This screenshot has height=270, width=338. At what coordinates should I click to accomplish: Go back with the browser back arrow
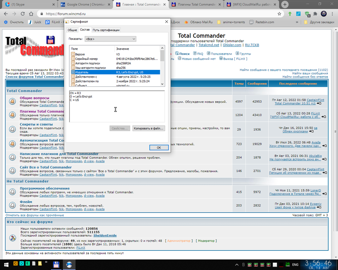(6, 14)
